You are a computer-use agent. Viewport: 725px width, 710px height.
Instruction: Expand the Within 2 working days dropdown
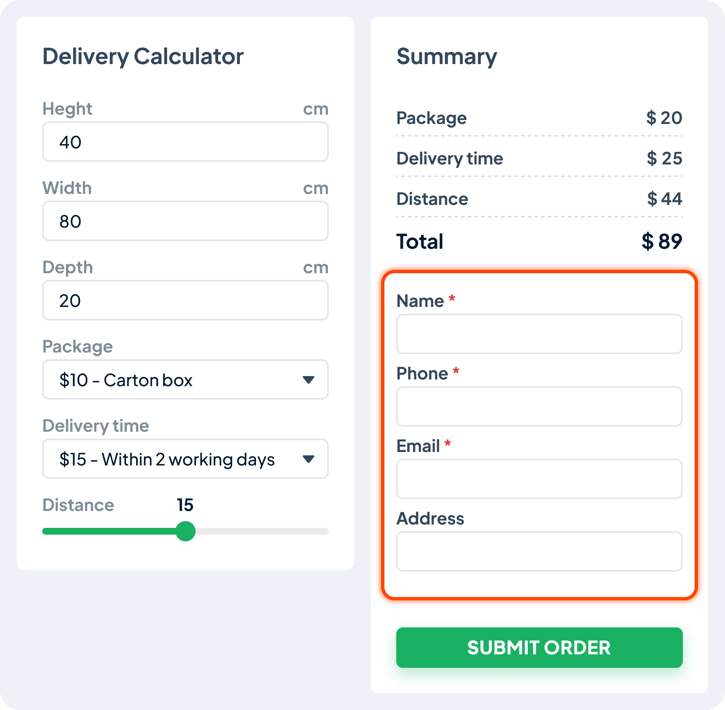point(185,459)
